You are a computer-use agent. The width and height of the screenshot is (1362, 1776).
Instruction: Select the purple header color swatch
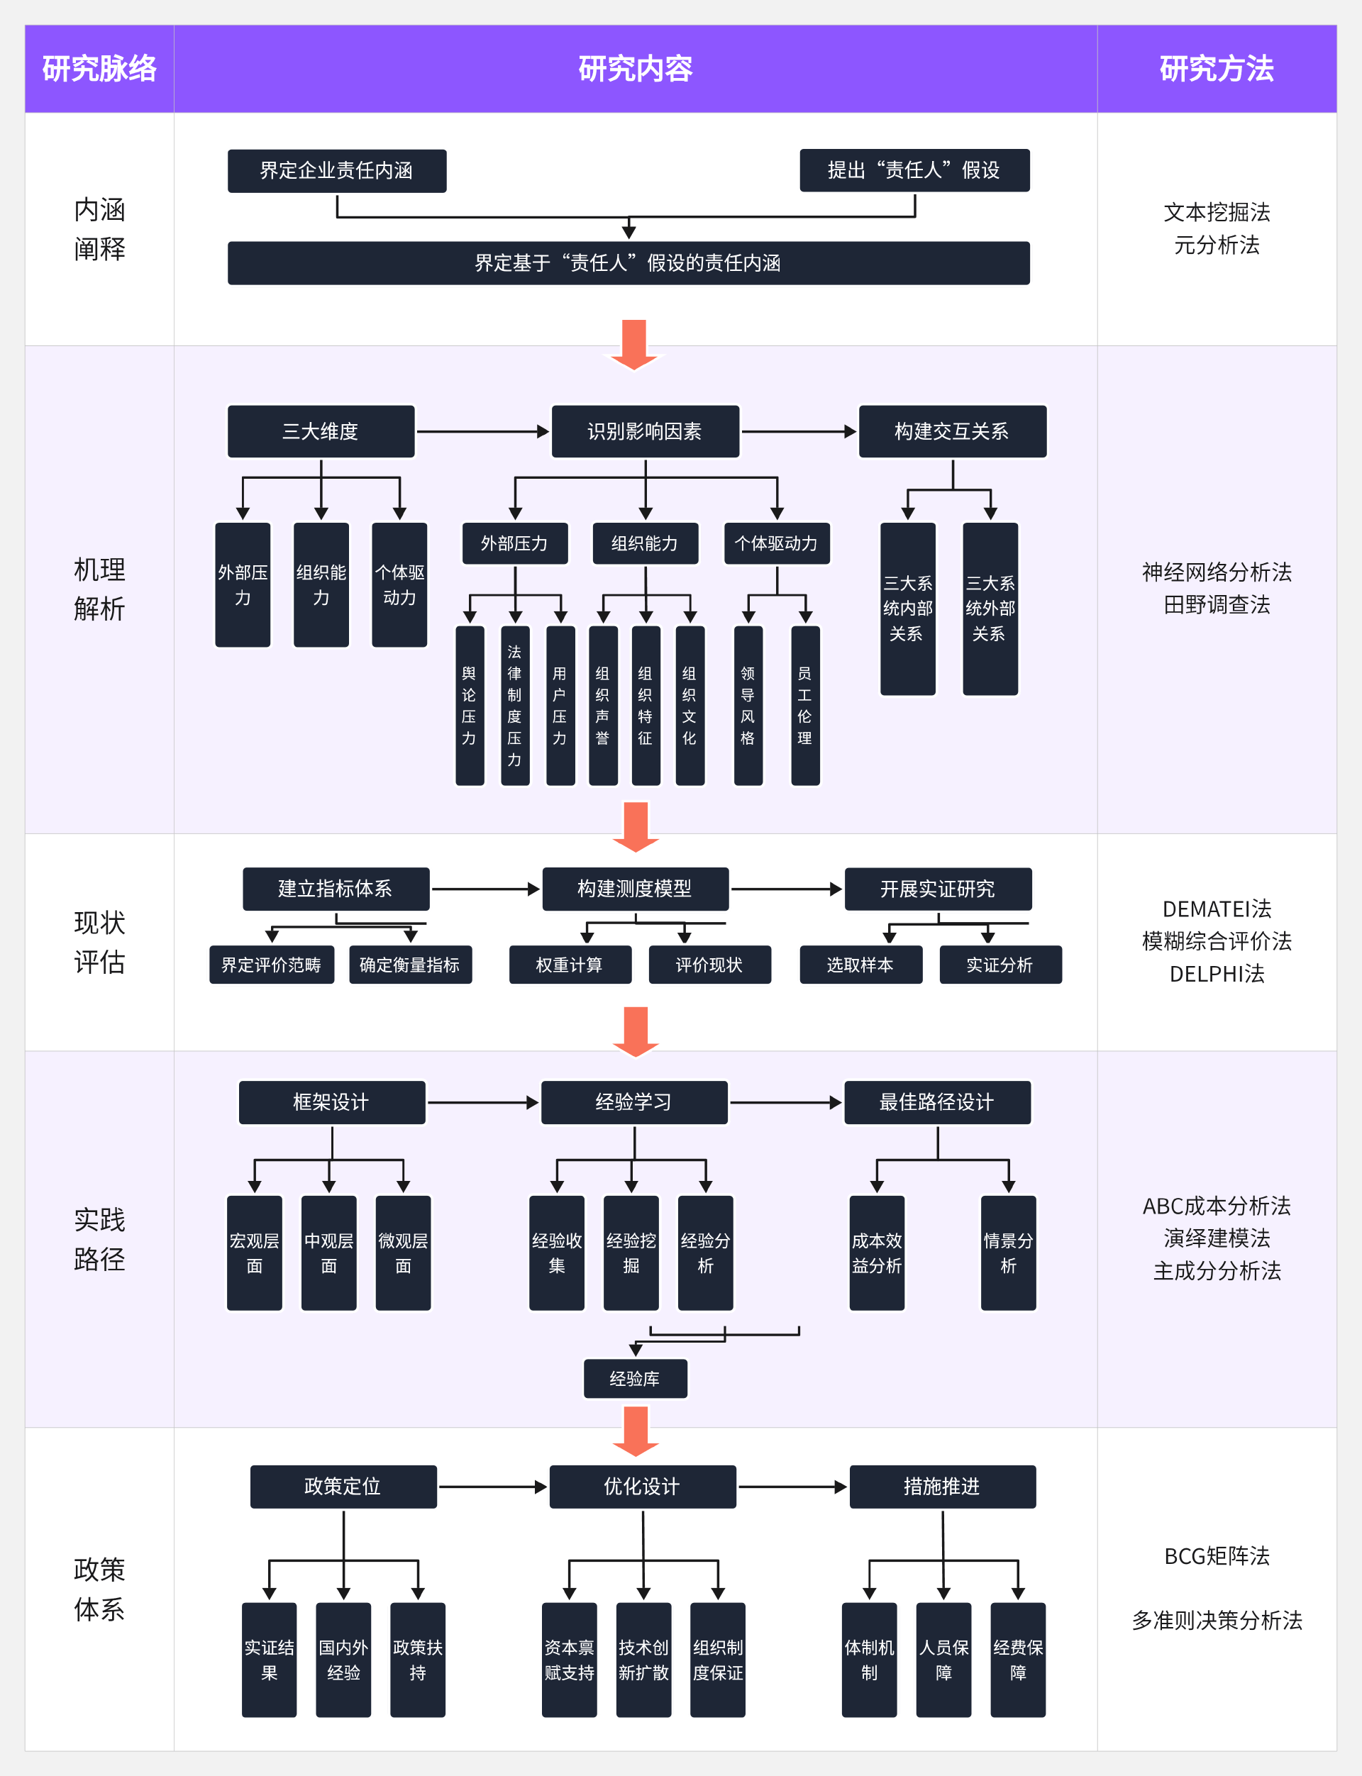pyautogui.click(x=681, y=43)
